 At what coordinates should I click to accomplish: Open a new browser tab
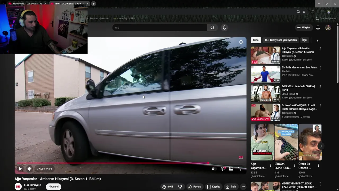pos(93,4)
